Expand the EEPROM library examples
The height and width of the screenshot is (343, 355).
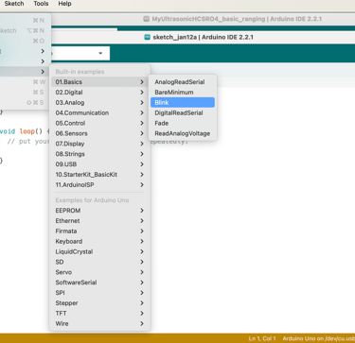[99, 211]
